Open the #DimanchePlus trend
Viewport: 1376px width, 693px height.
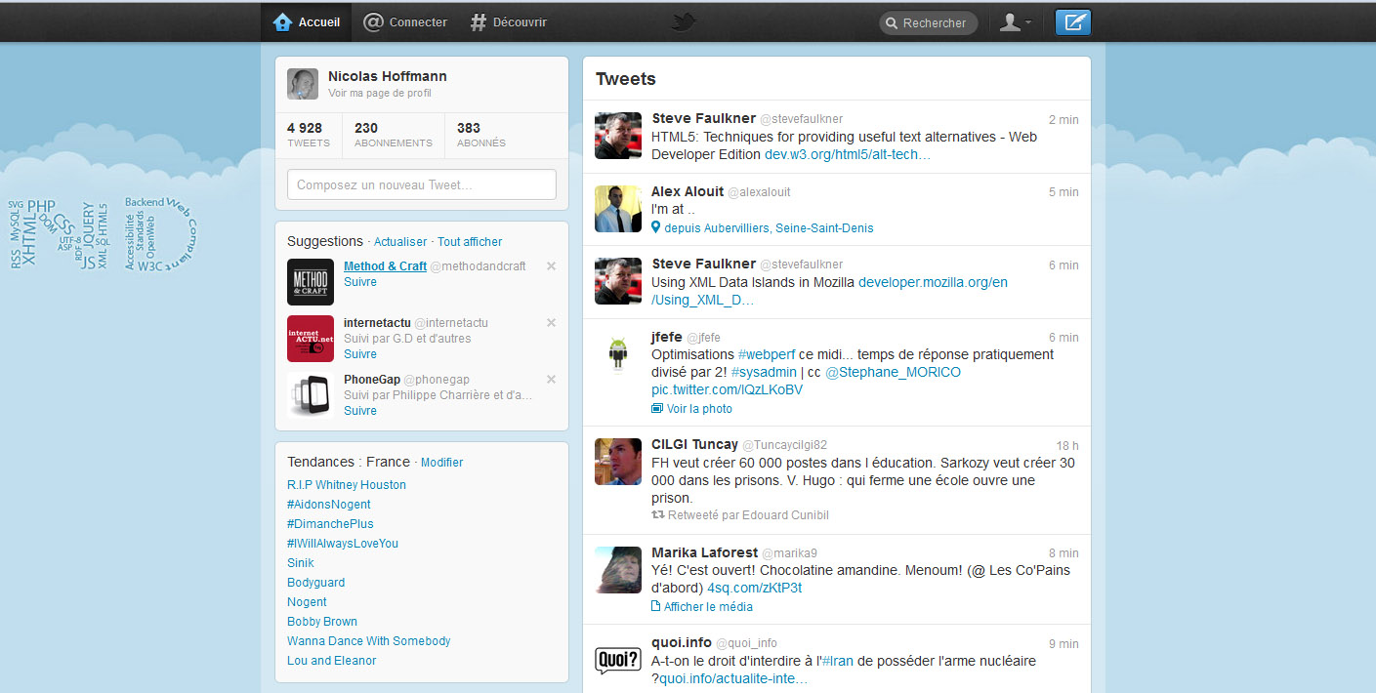coord(330,524)
